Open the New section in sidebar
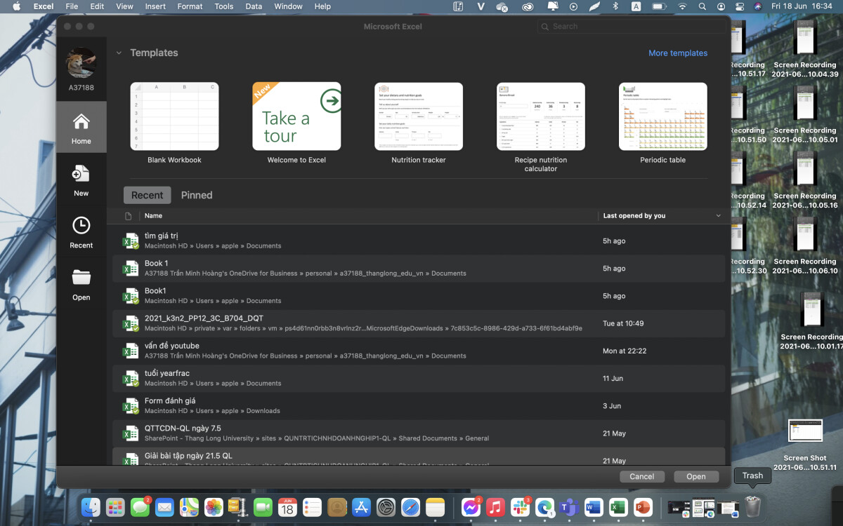843x526 pixels. tap(81, 180)
